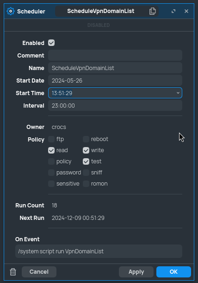Click the DISABLED status label
This screenshot has width=198, height=283.
tap(99, 25)
